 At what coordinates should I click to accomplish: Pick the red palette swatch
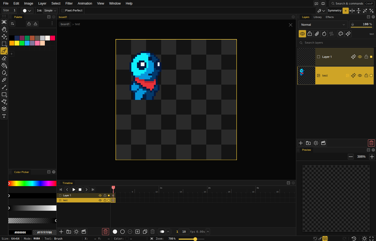(53, 38)
